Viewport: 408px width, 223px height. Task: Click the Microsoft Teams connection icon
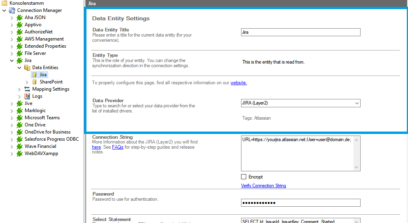pyautogui.click(x=19, y=118)
